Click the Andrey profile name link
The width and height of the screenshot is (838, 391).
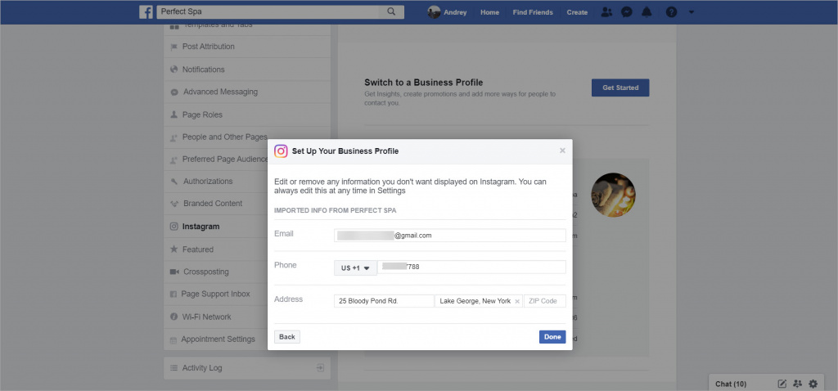pos(455,12)
